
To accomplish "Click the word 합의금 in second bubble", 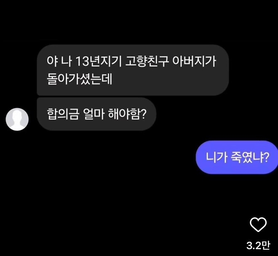I will [63, 114].
